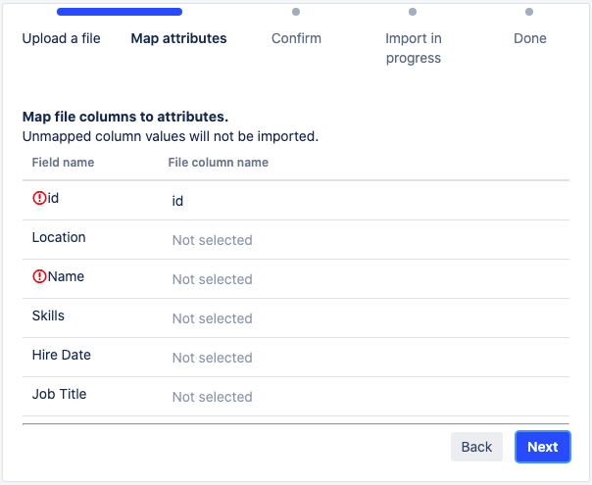
Task: Click the required warning icon beside id
Action: (x=39, y=198)
